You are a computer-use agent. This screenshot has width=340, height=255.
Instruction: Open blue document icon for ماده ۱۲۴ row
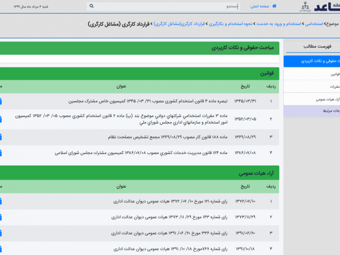(1, 153)
